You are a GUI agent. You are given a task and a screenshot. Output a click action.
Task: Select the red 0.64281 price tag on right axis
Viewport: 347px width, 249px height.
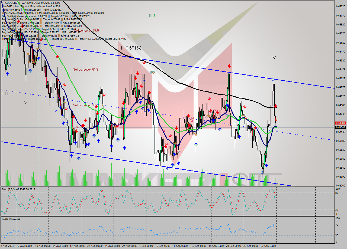[x=341, y=123]
